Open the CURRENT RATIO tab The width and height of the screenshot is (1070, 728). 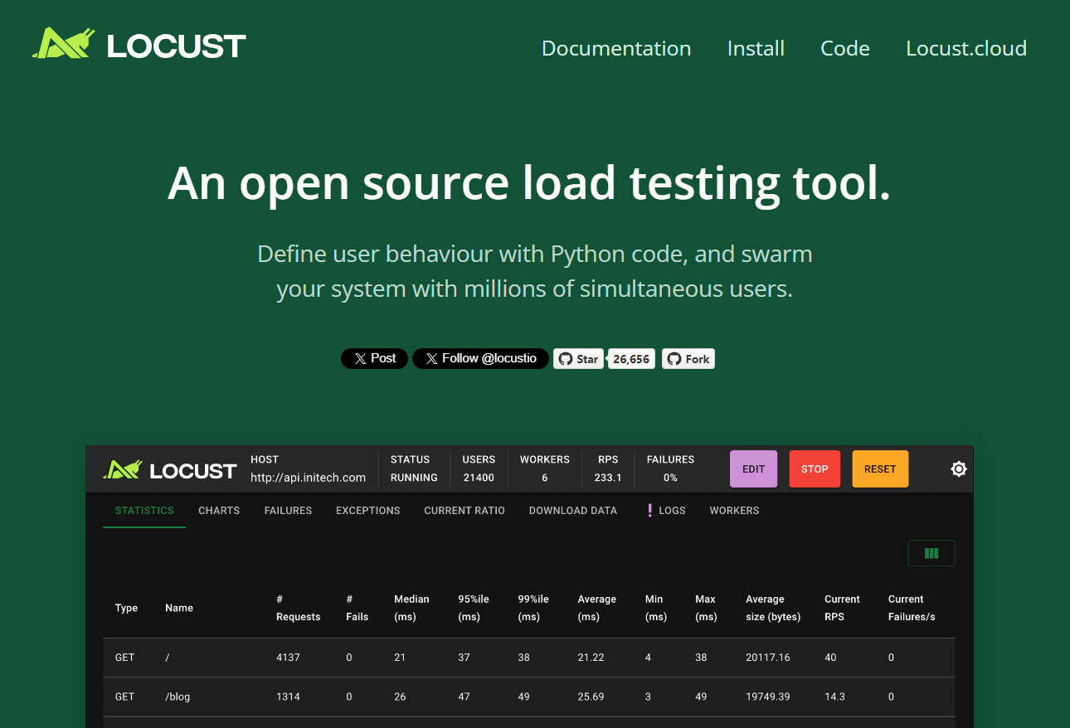click(464, 511)
